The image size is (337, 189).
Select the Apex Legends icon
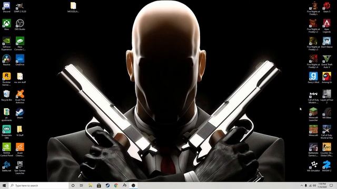326,26
